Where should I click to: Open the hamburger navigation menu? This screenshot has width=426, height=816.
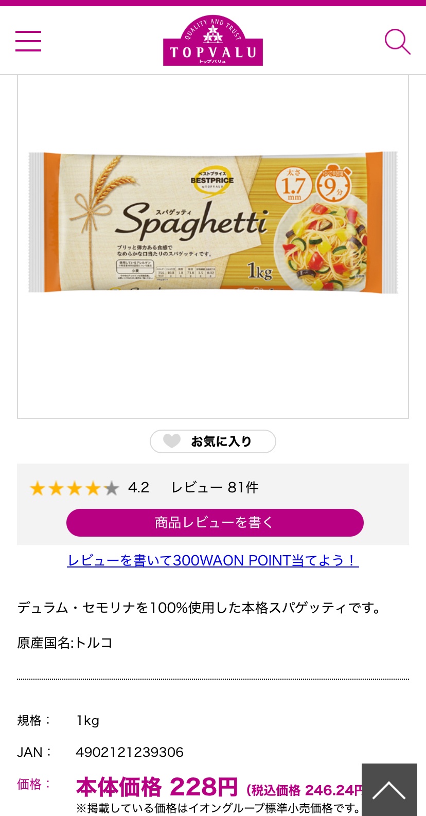pos(28,41)
